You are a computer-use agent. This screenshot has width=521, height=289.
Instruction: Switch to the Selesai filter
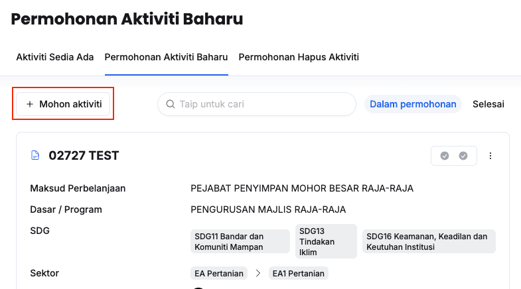coord(488,104)
